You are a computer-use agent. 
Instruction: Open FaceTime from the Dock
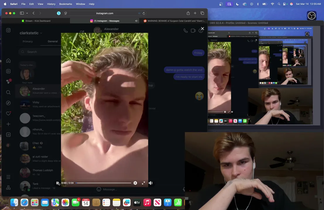pos(76,203)
